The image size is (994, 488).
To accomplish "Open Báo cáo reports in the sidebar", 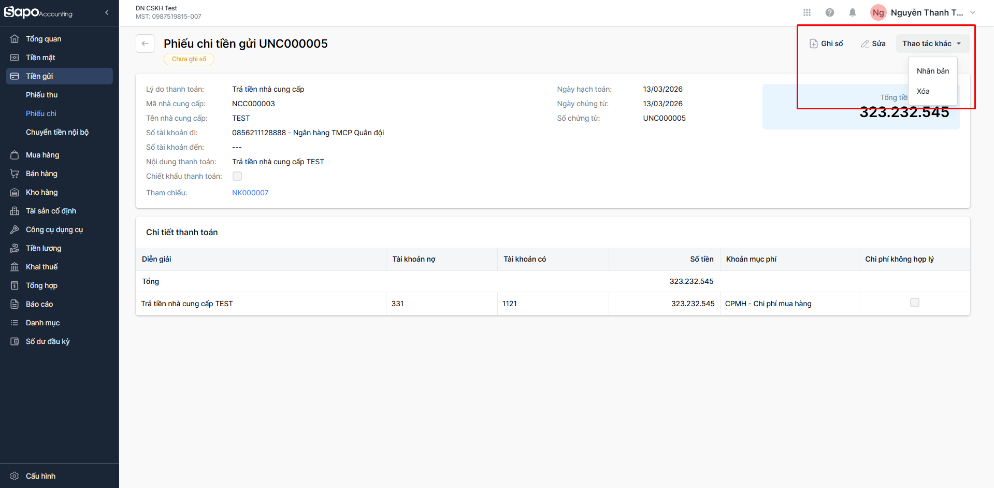I will coord(39,304).
